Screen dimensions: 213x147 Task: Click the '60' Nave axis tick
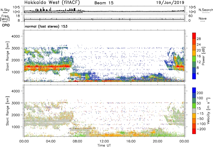pyautogui.click(x=190, y=16)
